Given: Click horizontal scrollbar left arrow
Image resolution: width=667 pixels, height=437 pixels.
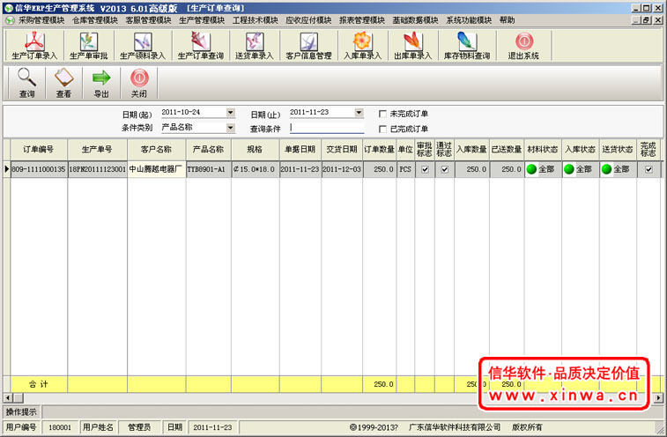Looking at the screenshot, I should [7, 398].
